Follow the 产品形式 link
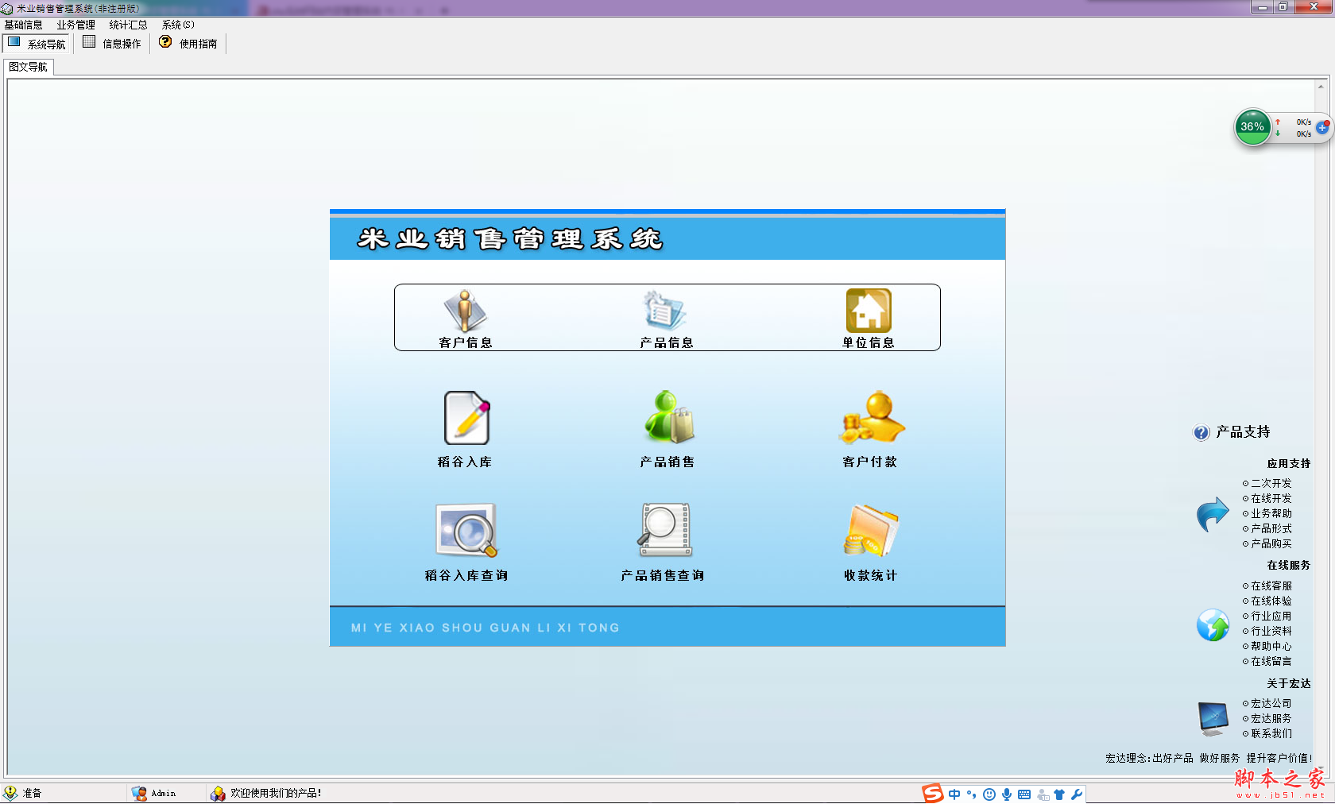The height and width of the screenshot is (804, 1335). (x=1271, y=528)
